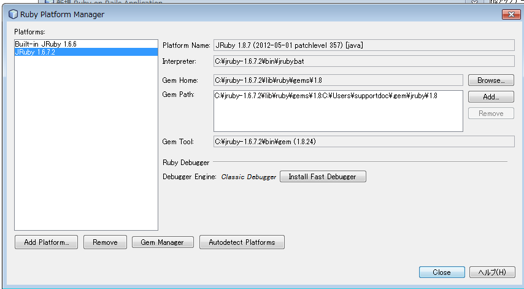
Task: Add a new Gem Path
Action: point(491,97)
